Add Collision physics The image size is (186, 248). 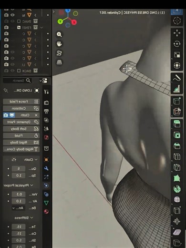[21, 108]
